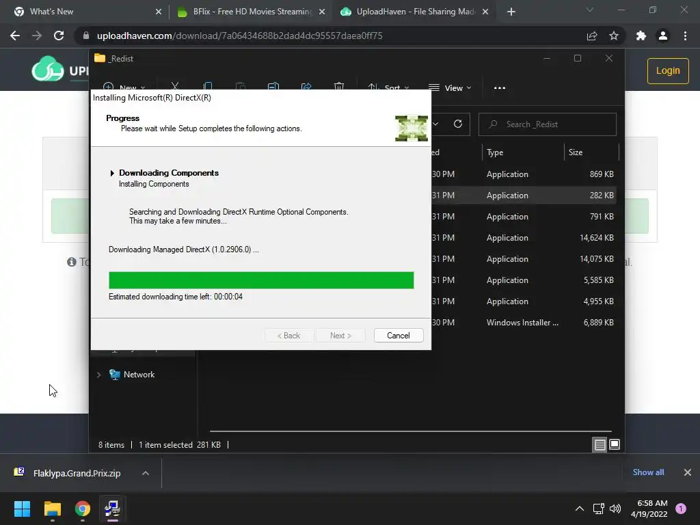Viewport: 700px width, 525px height.
Task: Close the BFlix tab
Action: tap(322, 12)
